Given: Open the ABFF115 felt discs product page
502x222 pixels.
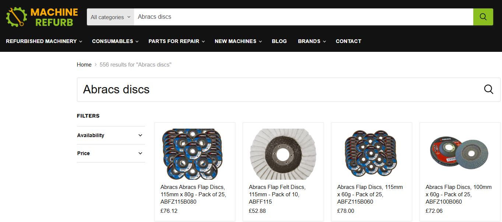Looking at the screenshot, I should 277,194.
